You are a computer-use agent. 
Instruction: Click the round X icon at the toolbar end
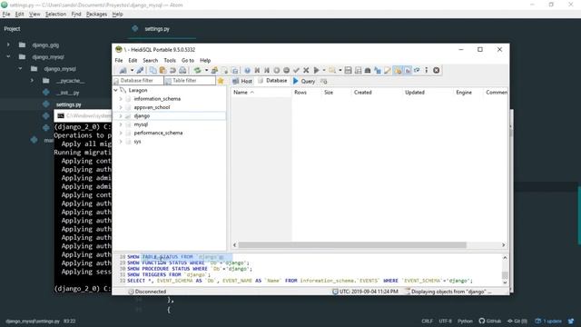click(437, 70)
